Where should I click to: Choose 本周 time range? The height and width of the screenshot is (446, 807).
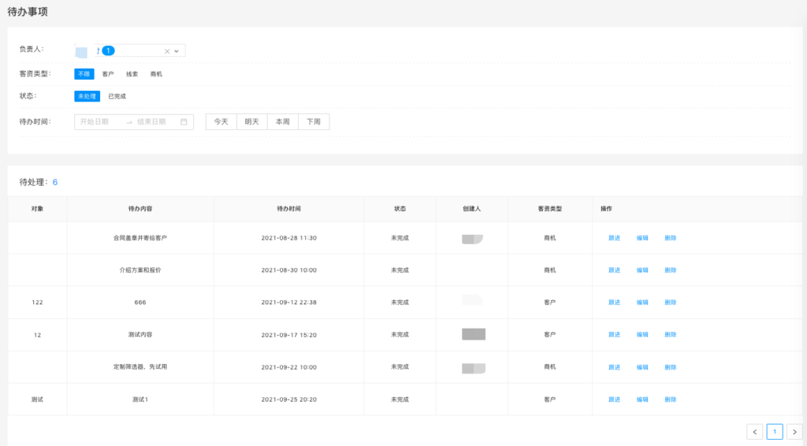(283, 122)
